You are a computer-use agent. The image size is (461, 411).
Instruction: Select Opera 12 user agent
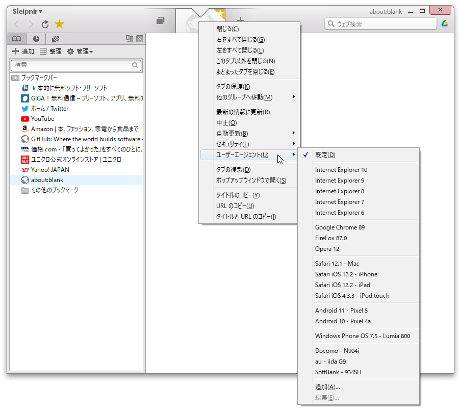[x=358, y=249]
